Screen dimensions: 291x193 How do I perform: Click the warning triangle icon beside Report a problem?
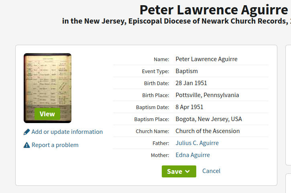(27, 145)
